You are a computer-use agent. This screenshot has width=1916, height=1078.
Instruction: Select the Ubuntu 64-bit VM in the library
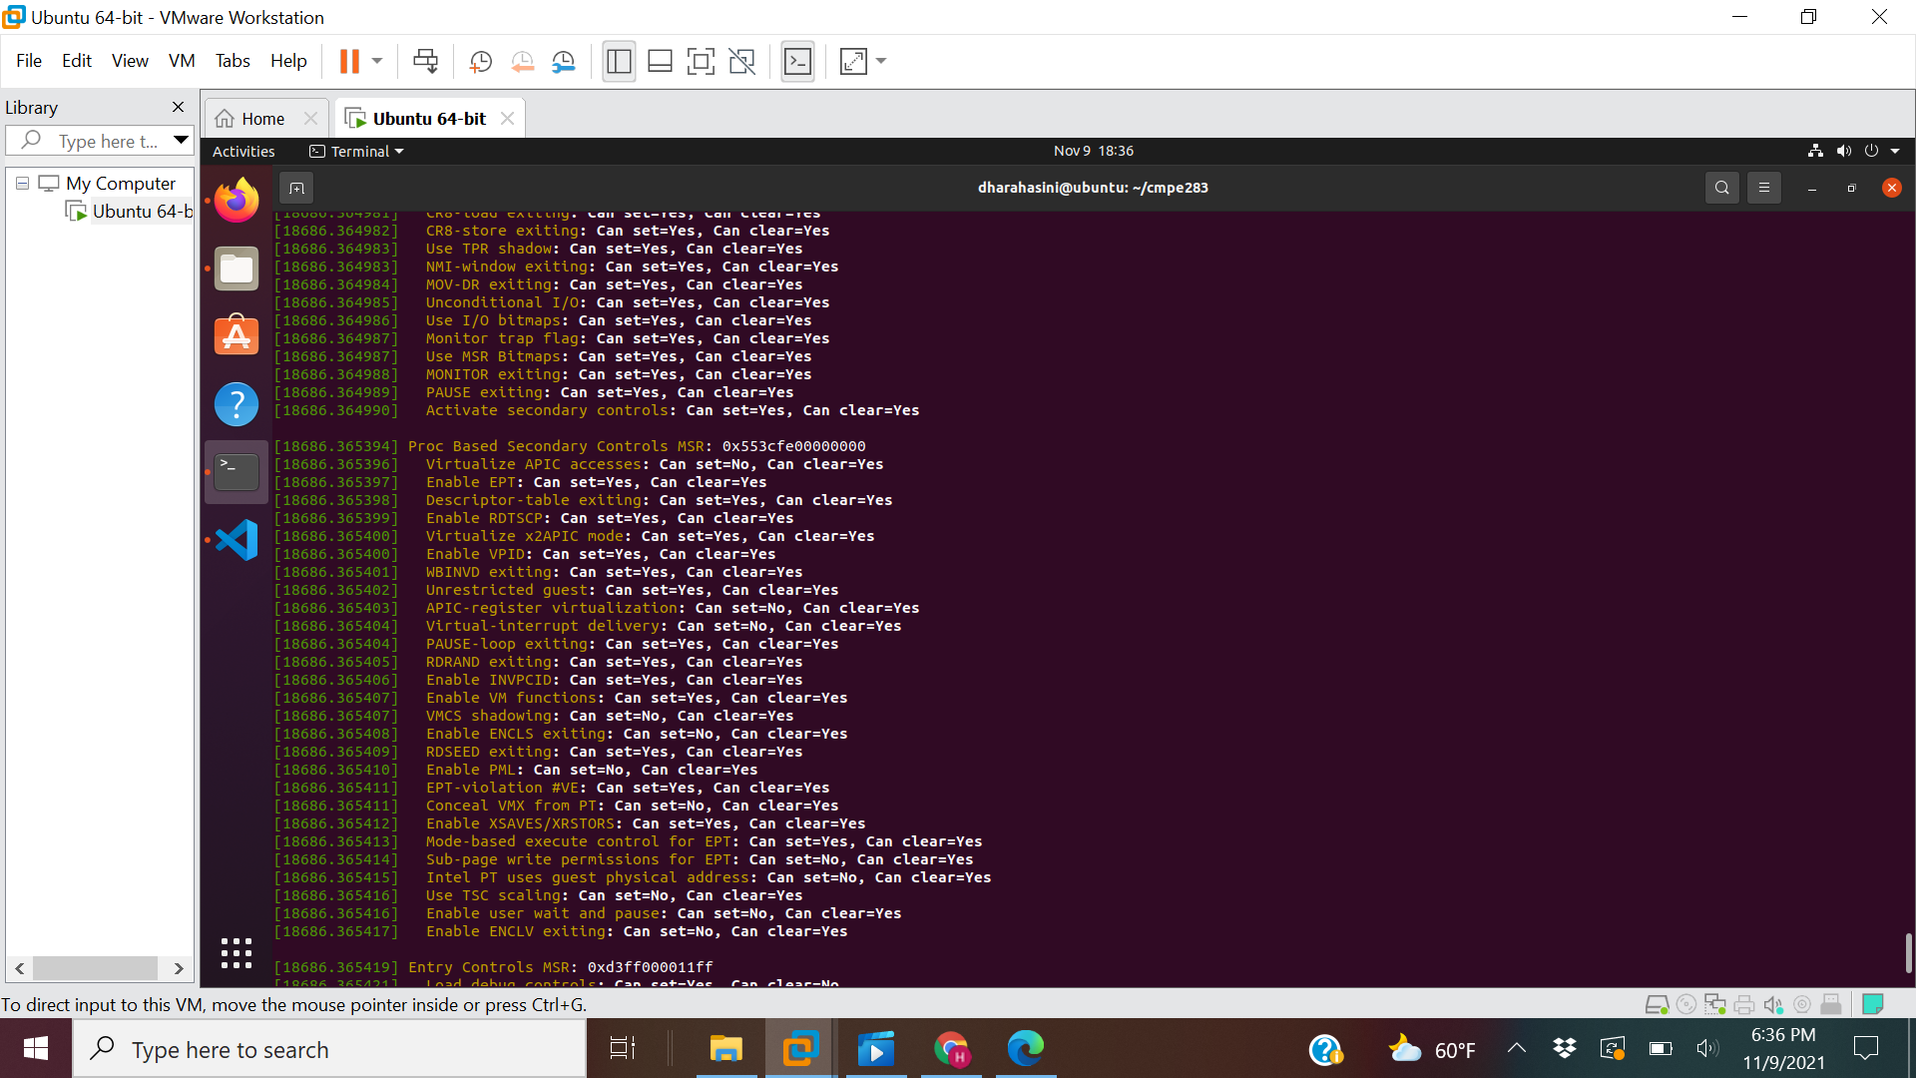tap(131, 211)
